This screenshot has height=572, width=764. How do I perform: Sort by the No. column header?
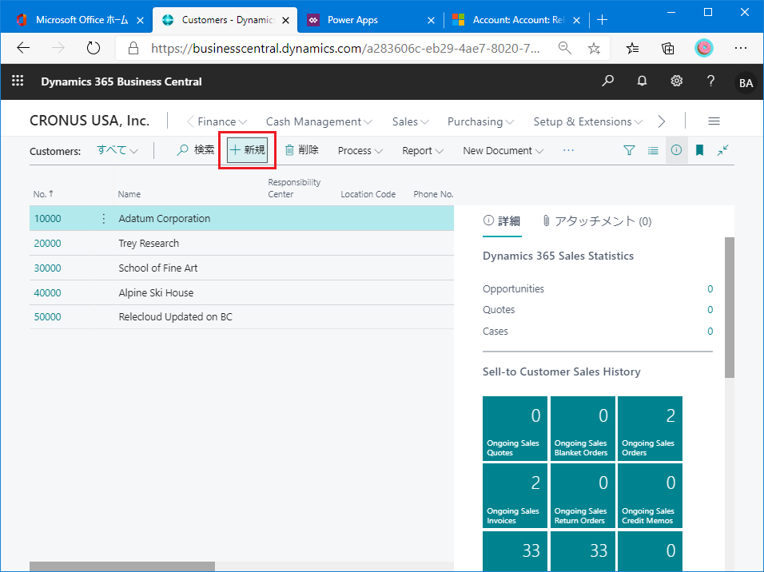(43, 194)
